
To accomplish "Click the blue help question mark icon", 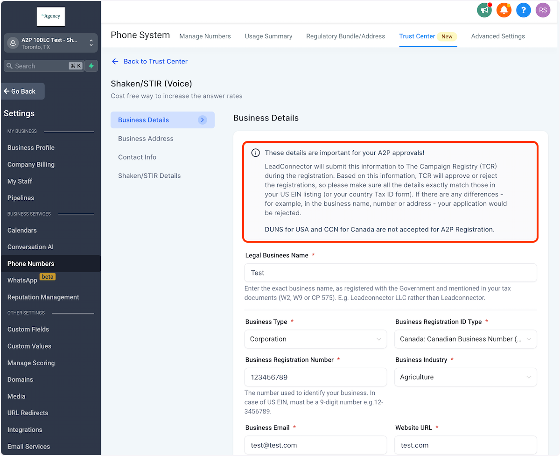I will pyautogui.click(x=524, y=10).
